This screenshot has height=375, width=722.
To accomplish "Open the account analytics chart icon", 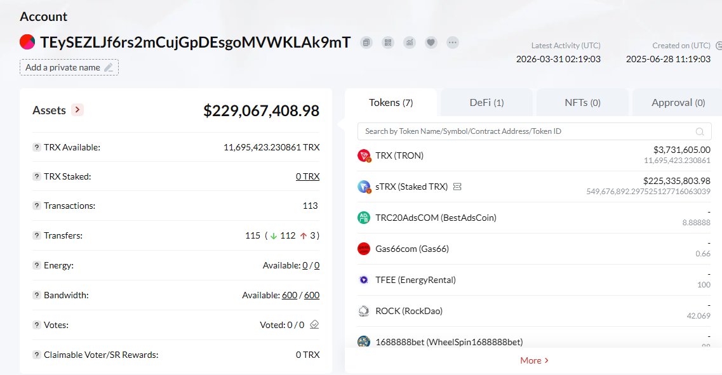I will click(410, 43).
